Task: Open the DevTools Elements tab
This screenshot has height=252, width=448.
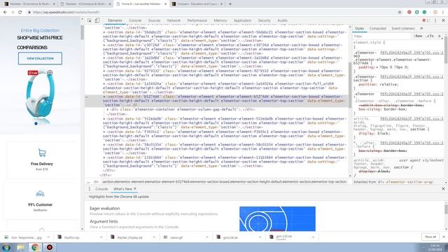Action: (x=115, y=20)
